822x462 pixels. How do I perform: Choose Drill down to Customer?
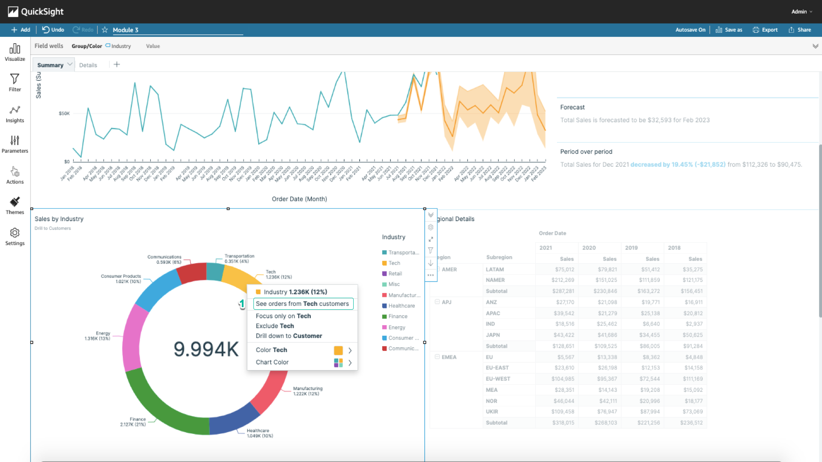(x=289, y=336)
